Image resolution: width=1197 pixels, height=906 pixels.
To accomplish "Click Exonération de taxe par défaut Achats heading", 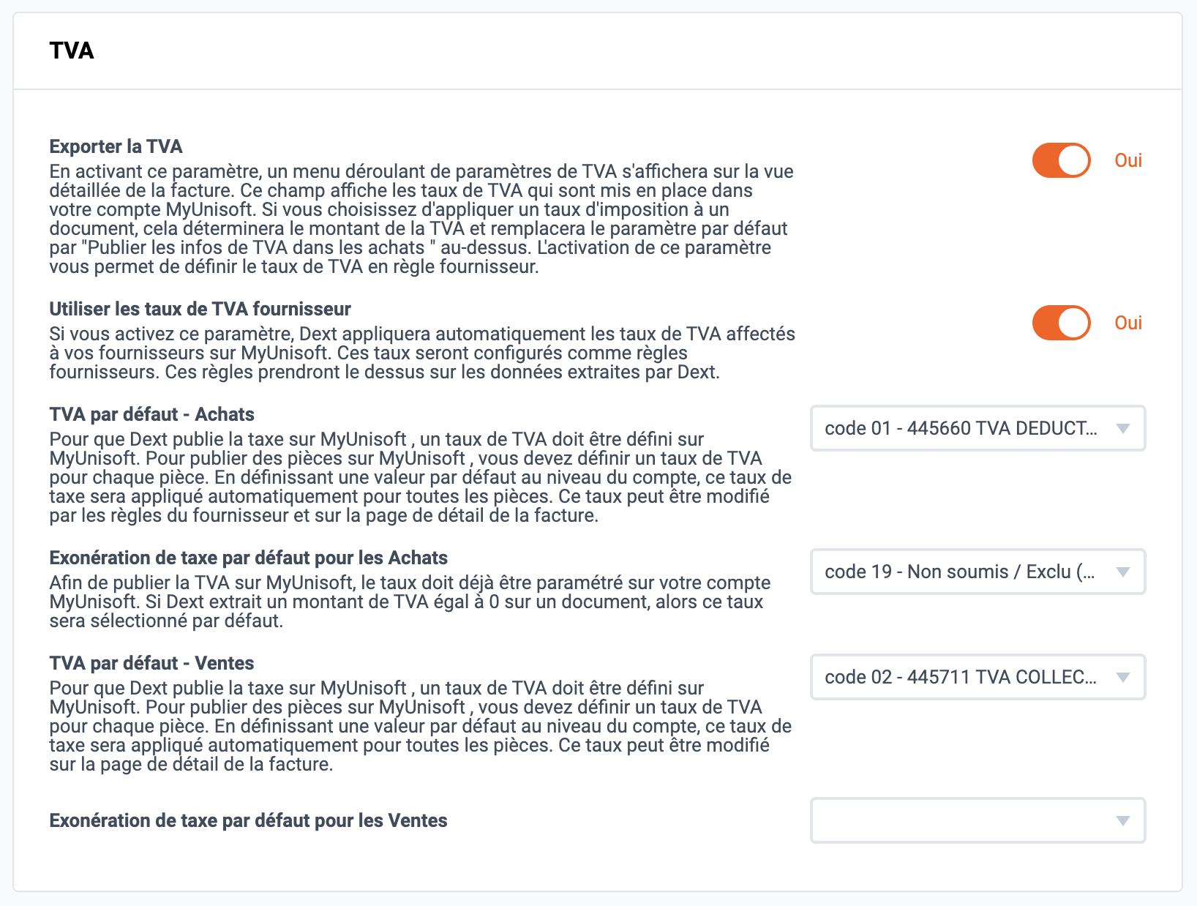I will pos(248,558).
